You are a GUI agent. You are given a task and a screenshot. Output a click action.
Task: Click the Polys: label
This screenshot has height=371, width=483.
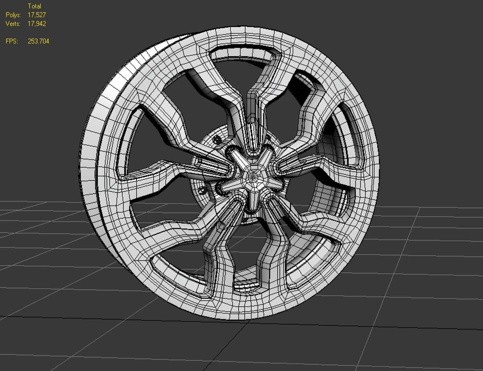point(13,15)
